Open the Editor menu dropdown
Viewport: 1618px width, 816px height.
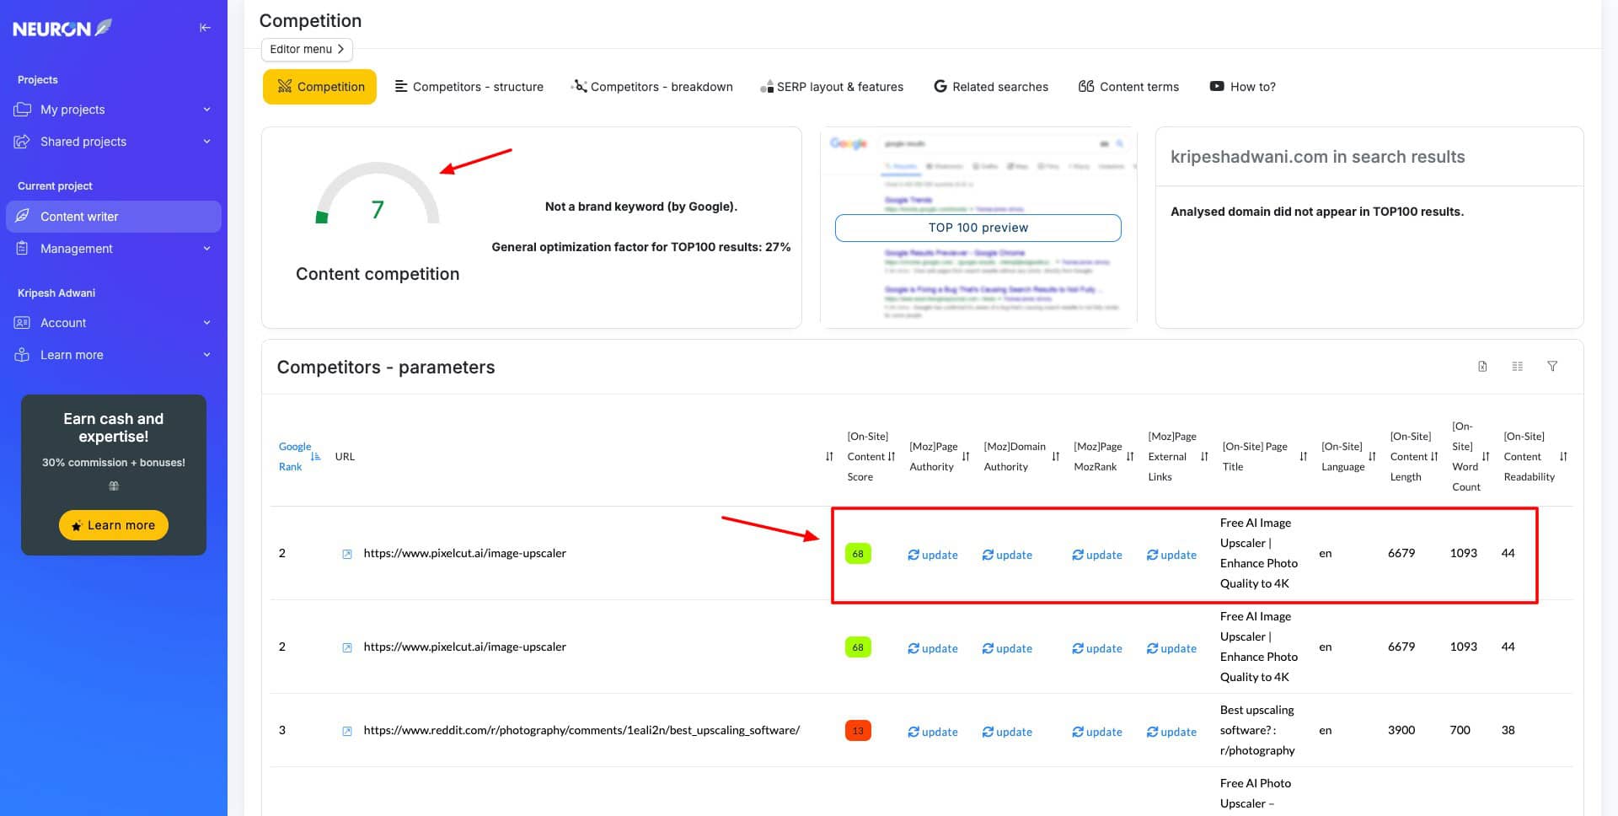click(x=307, y=50)
